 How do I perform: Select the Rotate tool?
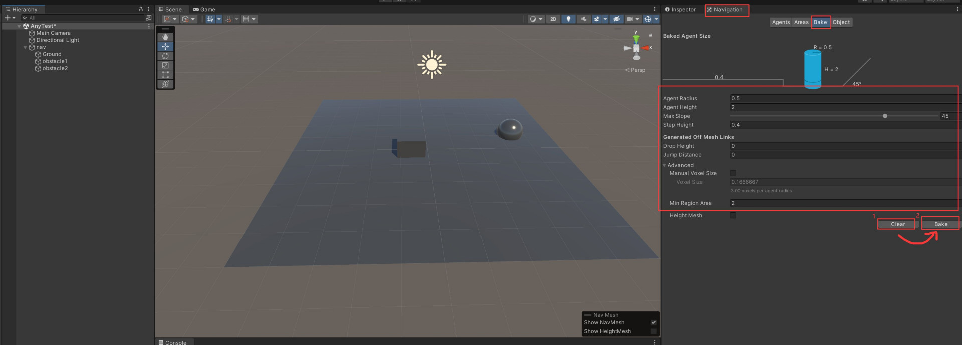click(165, 56)
